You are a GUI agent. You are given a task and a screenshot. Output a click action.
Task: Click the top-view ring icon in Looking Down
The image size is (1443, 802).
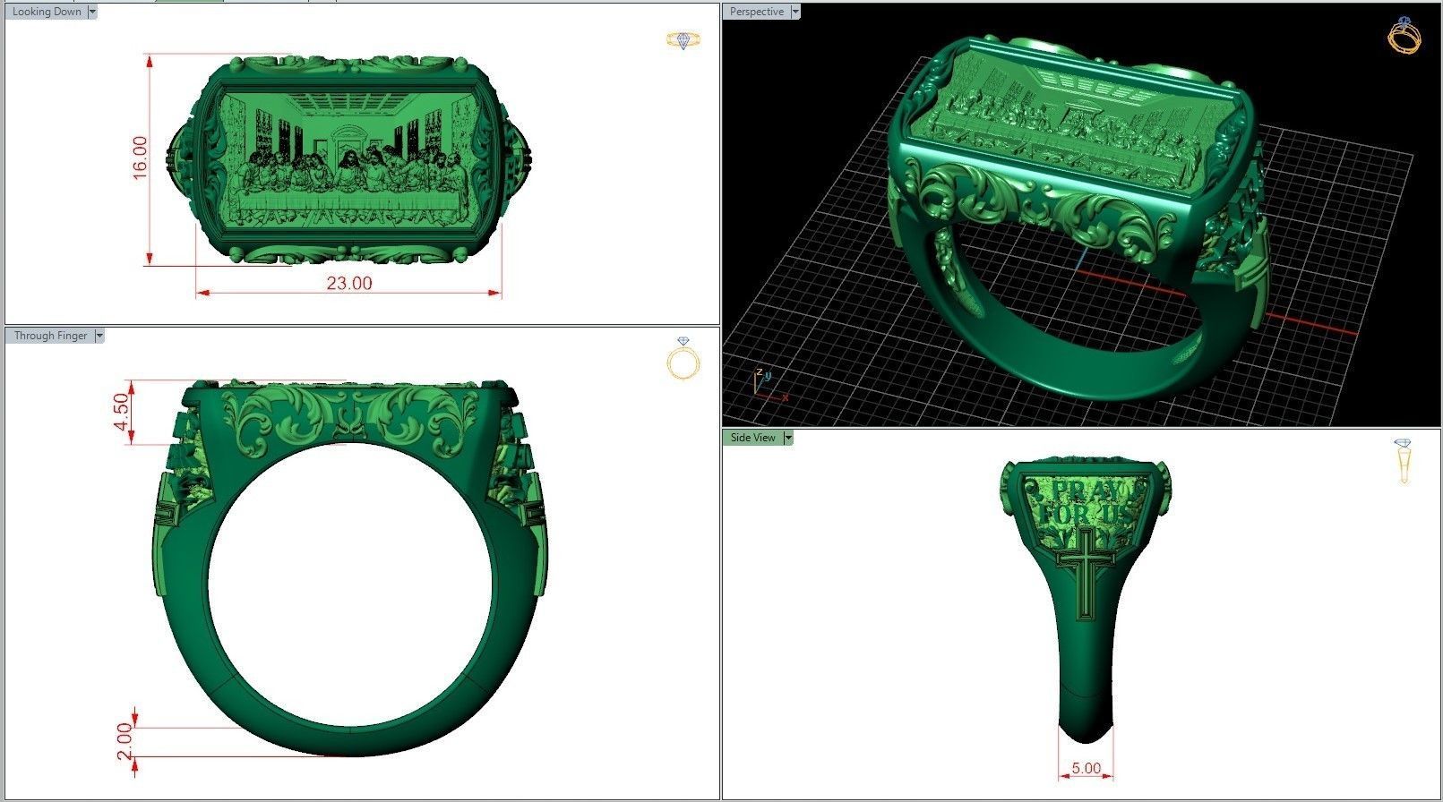pyautogui.click(x=683, y=40)
